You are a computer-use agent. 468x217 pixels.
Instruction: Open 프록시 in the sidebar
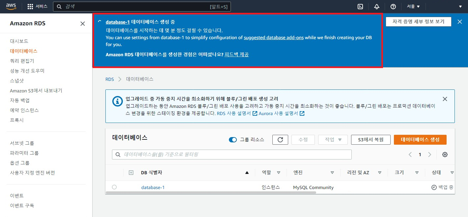pos(17,120)
